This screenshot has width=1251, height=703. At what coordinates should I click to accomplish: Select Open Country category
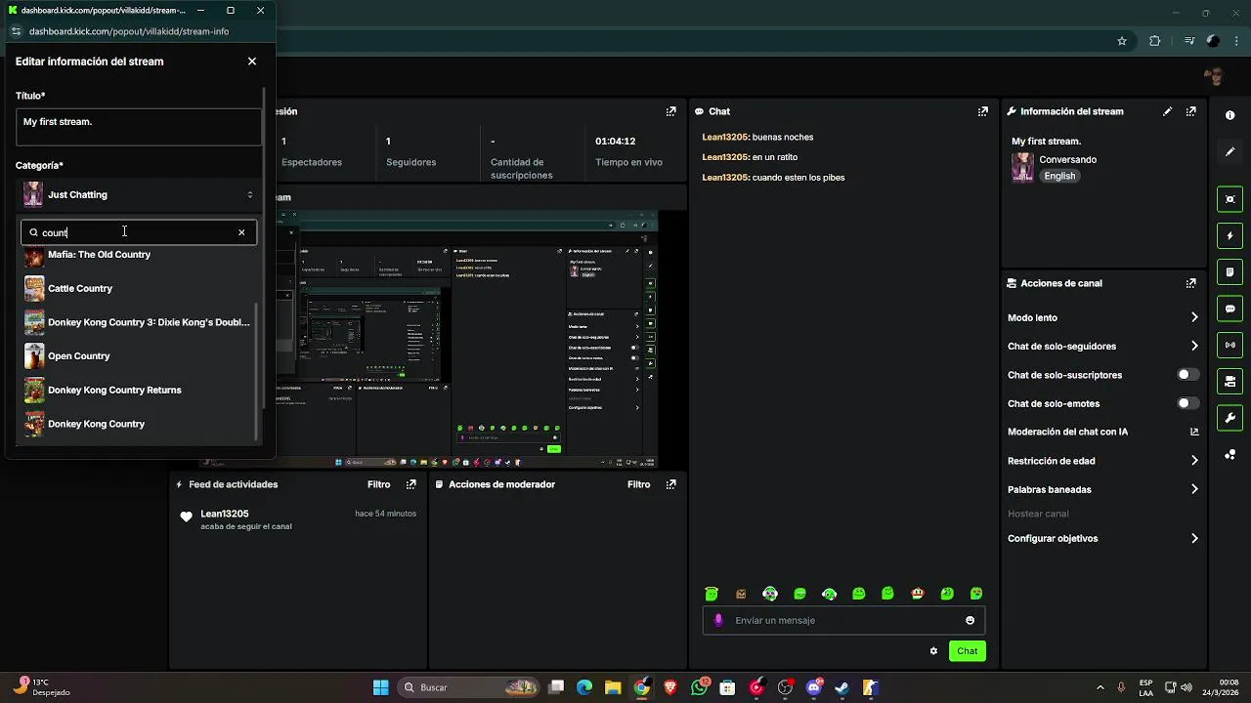tap(137, 355)
